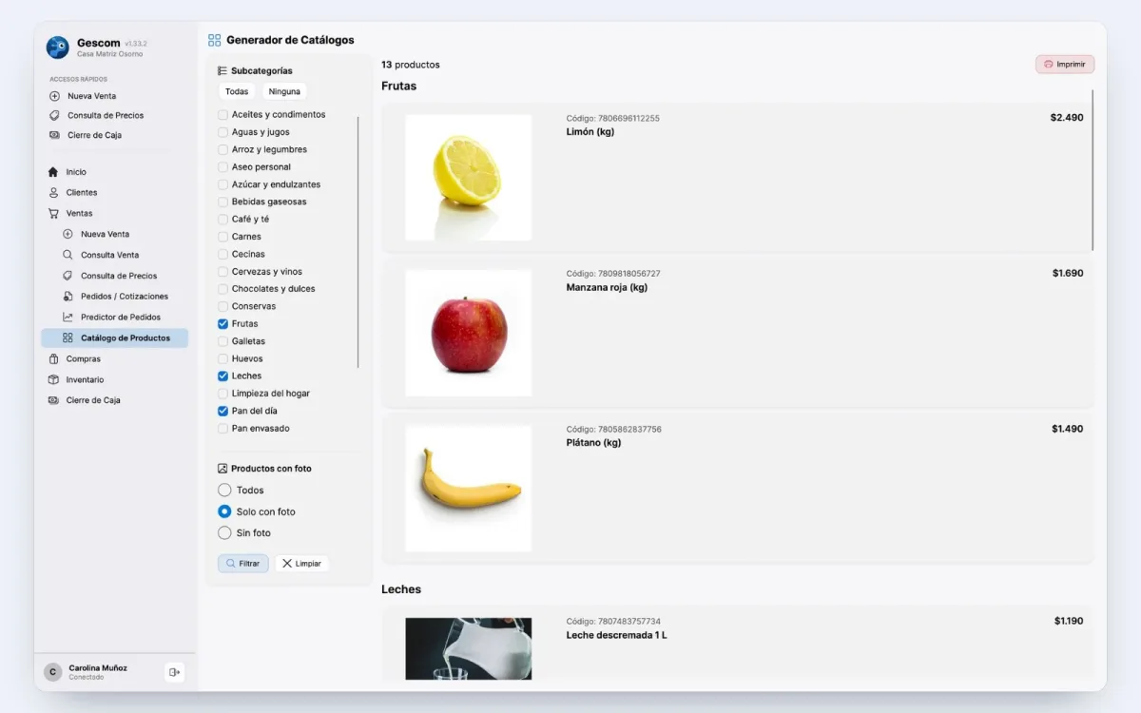1141x713 pixels.
Task: Click the Filtrar button
Action: [242, 564]
